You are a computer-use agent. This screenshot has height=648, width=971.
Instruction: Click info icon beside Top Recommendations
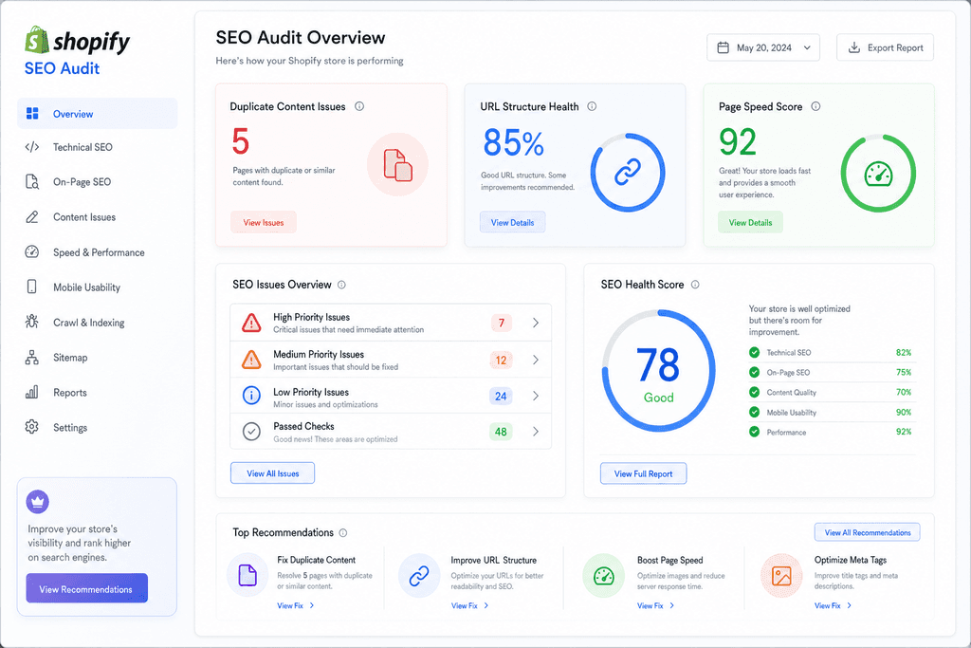(x=343, y=533)
